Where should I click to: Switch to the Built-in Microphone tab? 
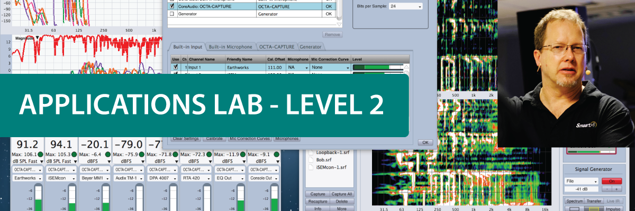pos(230,47)
